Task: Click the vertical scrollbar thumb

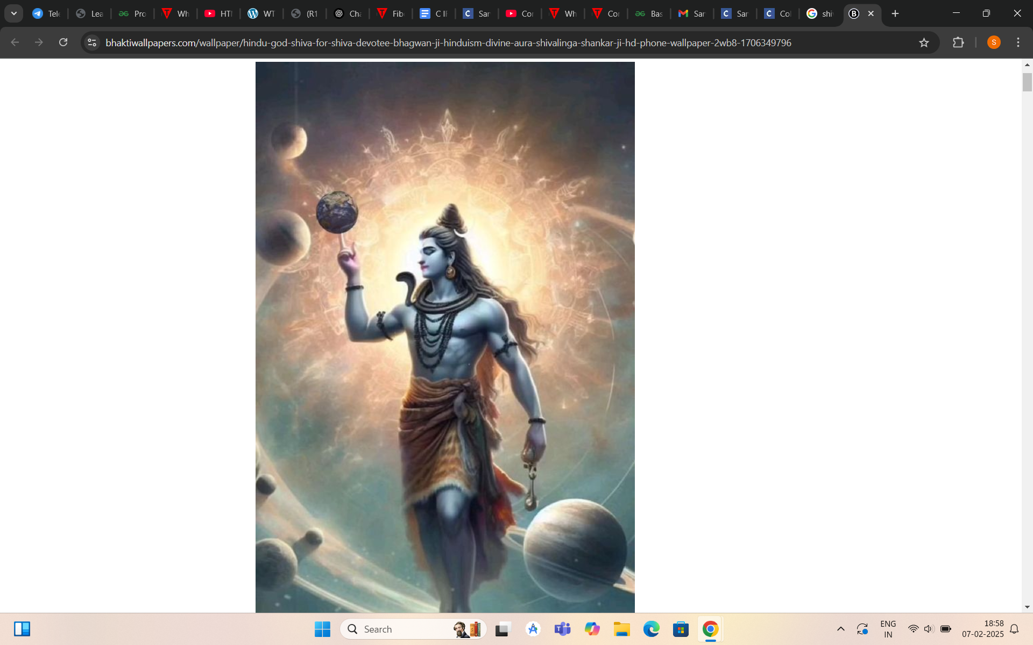Action: coord(1027,82)
